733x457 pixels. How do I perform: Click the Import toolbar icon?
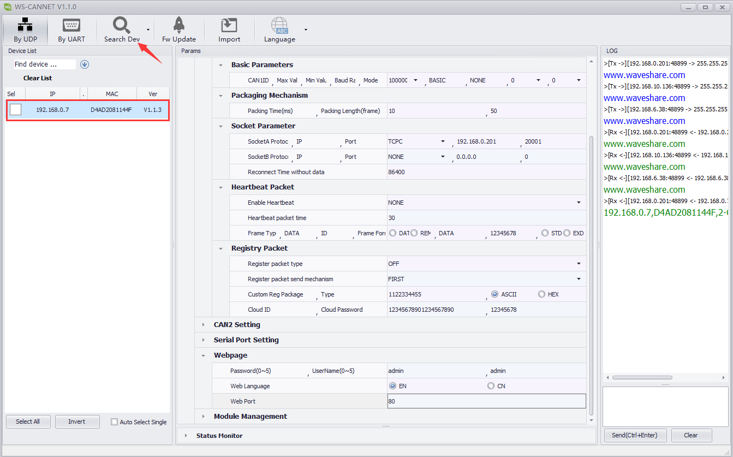pyautogui.click(x=229, y=26)
